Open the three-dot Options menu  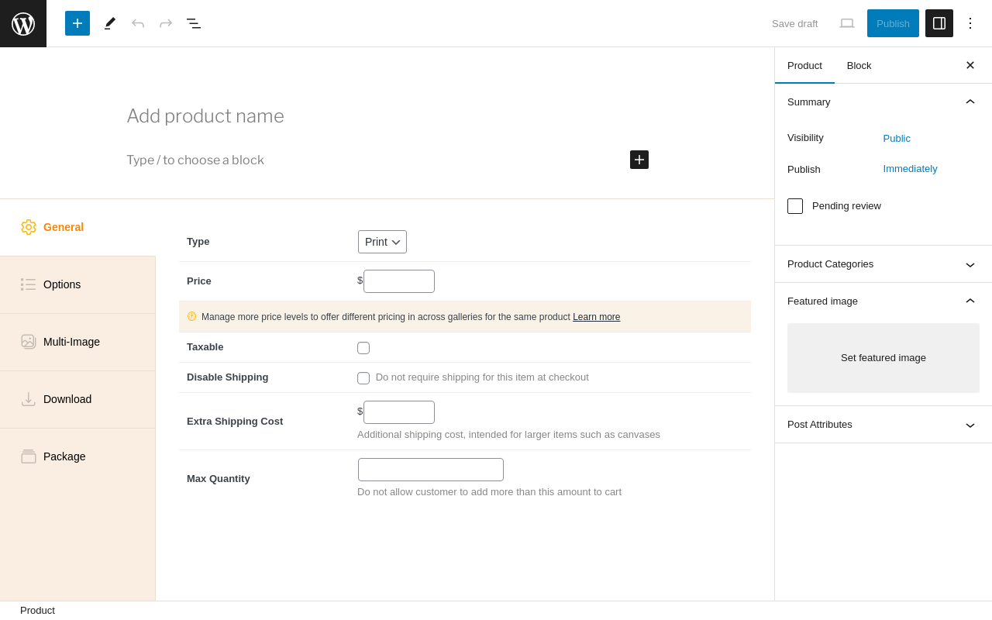coord(970,23)
